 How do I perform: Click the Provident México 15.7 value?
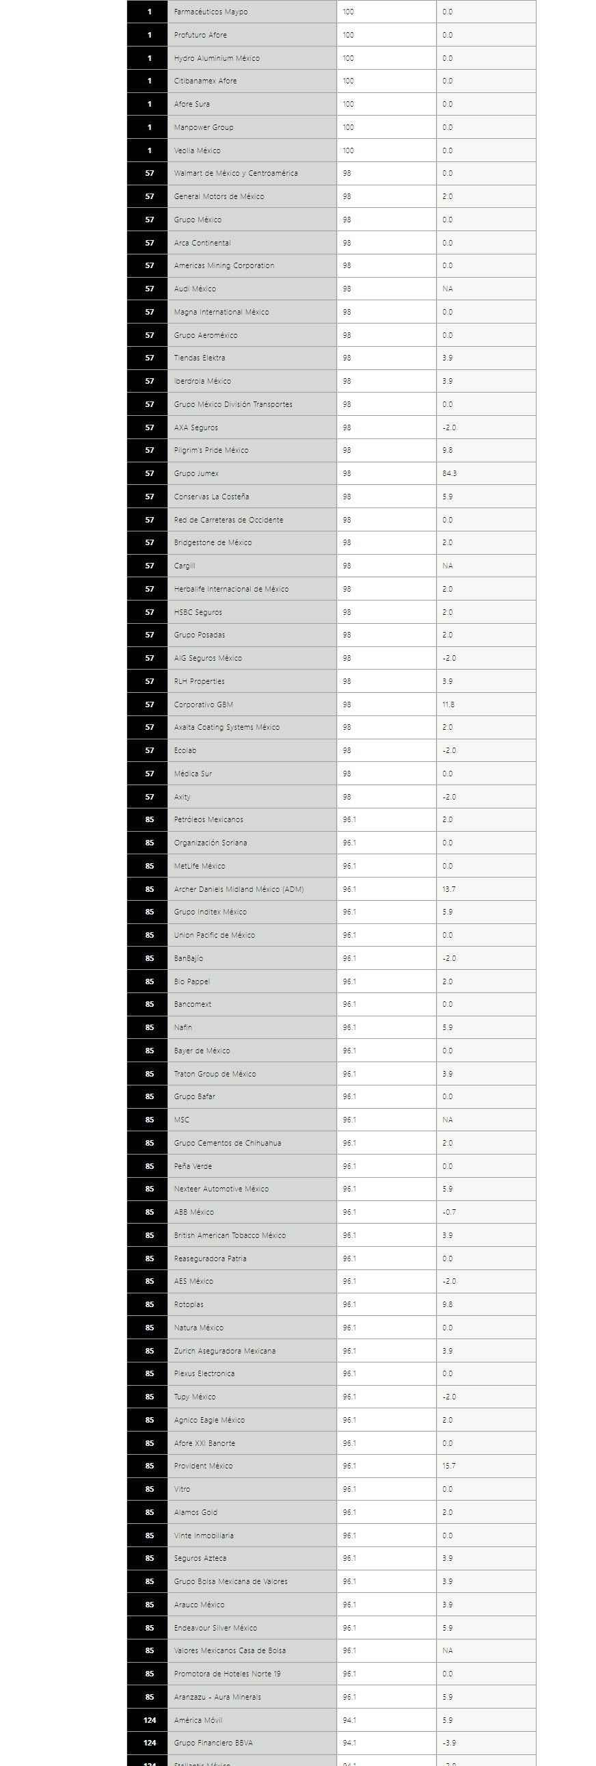coord(449,1466)
